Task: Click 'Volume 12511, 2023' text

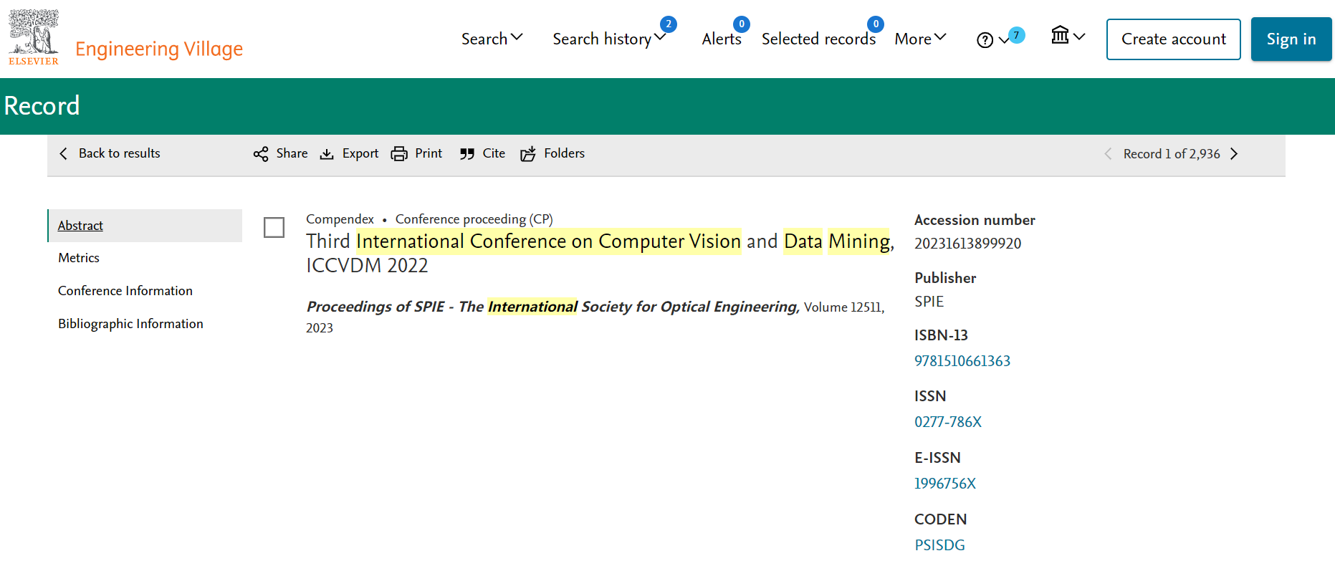Action: click(x=595, y=317)
